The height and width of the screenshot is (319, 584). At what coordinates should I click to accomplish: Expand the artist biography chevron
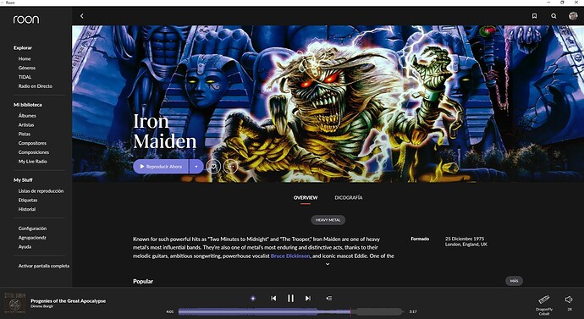328,264
